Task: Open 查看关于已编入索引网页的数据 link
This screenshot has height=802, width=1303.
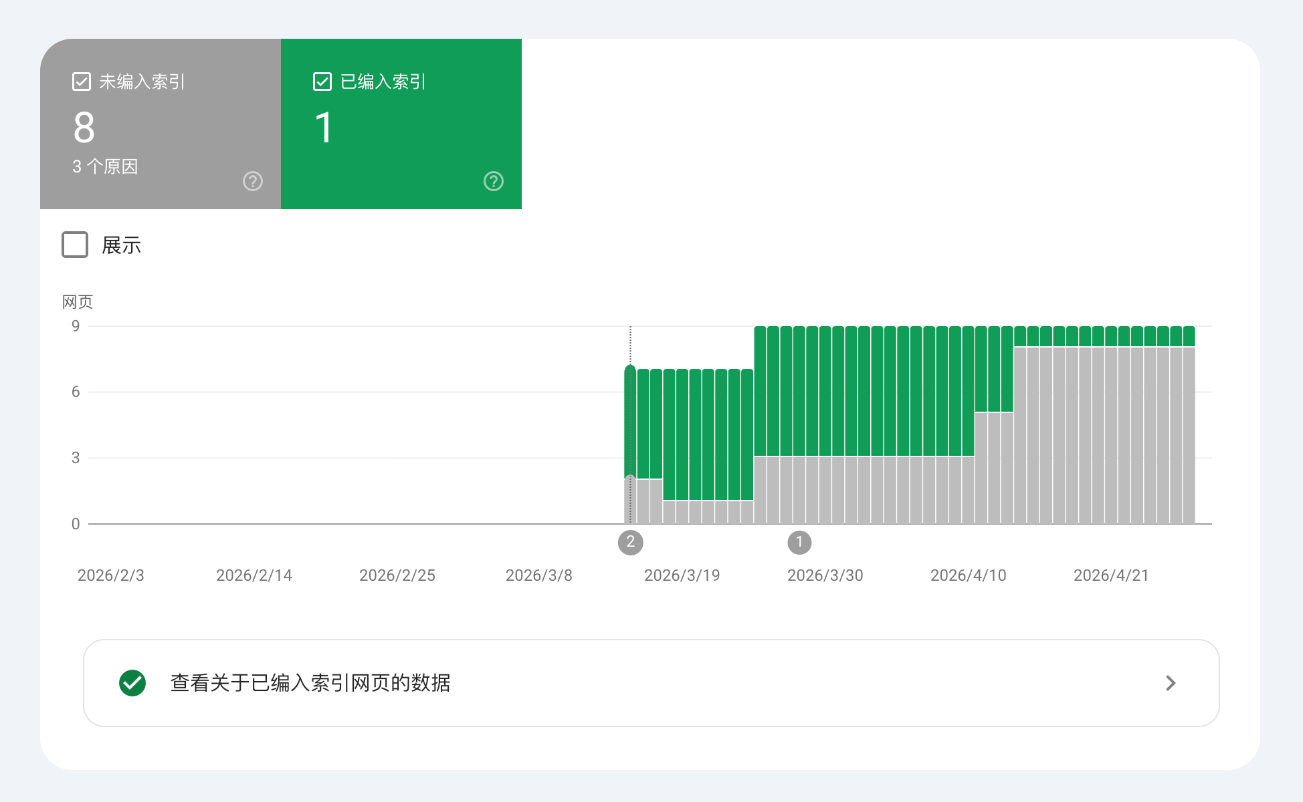Action: (651, 683)
